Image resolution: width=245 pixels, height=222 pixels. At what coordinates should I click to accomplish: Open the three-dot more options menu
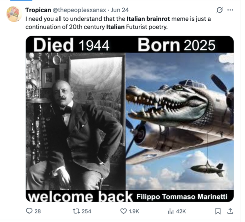point(230,9)
